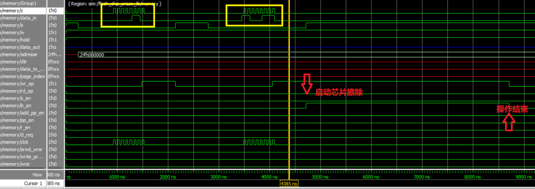535x189 pixels.
Task: Click the 1'h0 value of clck
Action: 52,142
